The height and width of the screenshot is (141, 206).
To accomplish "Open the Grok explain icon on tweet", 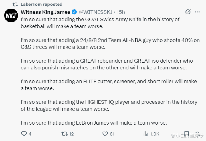I will click(188, 12).
